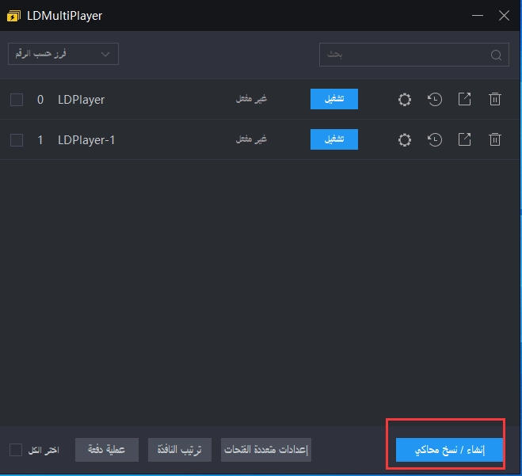Image resolution: width=522 pixels, height=476 pixels.
Task: Delete LDPlayer-1 instance with trash icon
Action: 495,139
